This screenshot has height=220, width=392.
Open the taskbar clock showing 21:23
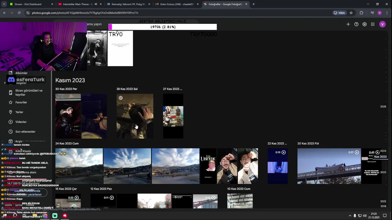[374, 215]
